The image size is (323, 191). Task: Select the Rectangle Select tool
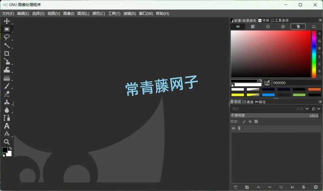click(x=7, y=29)
